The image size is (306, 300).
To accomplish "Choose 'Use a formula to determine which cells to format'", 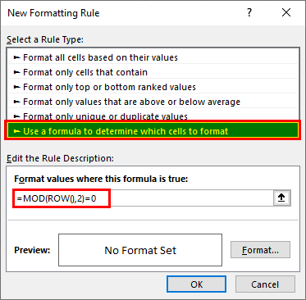I will tap(153, 130).
